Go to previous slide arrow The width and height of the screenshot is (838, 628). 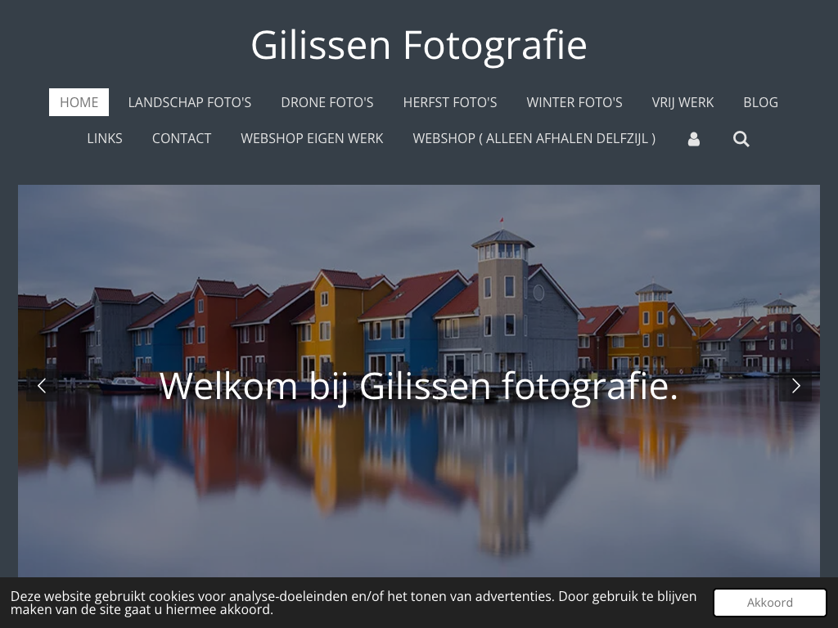pos(42,386)
